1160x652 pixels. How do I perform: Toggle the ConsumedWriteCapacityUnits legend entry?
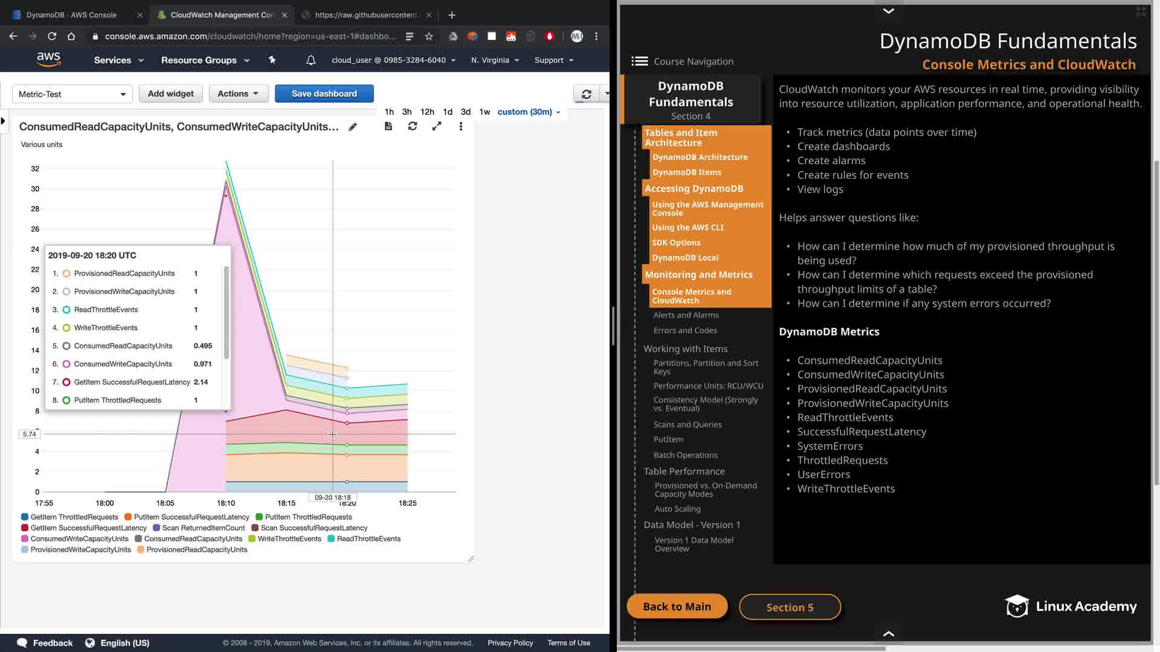[79, 539]
